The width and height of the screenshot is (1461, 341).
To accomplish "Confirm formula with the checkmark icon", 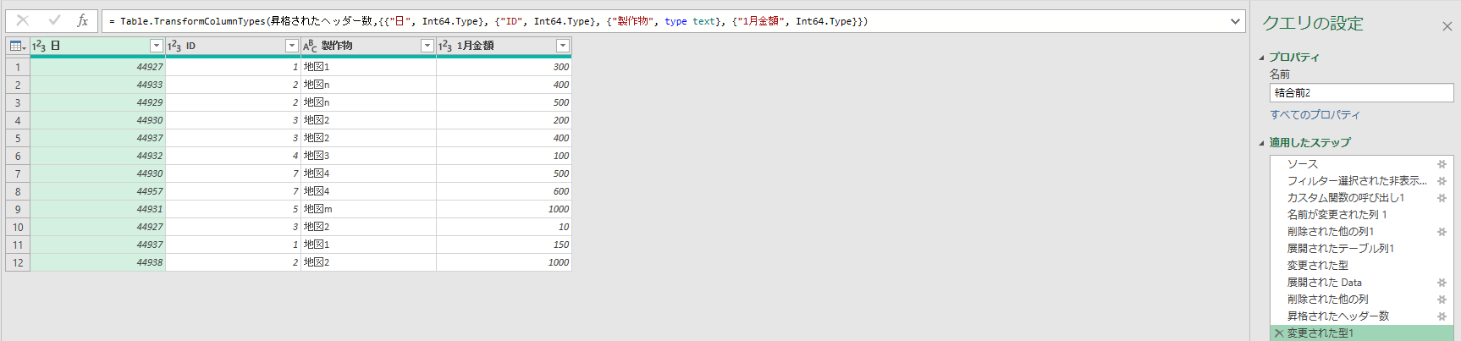I will pyautogui.click(x=54, y=20).
